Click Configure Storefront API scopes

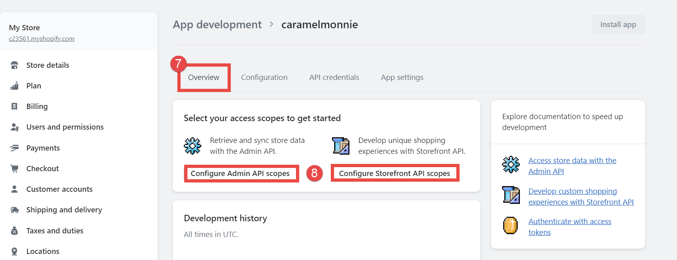tap(395, 173)
